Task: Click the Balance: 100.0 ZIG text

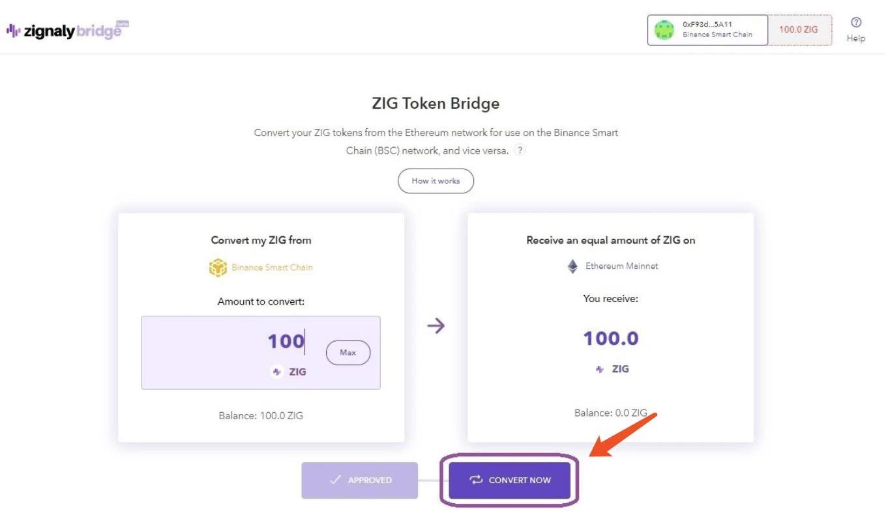Action: (x=261, y=415)
